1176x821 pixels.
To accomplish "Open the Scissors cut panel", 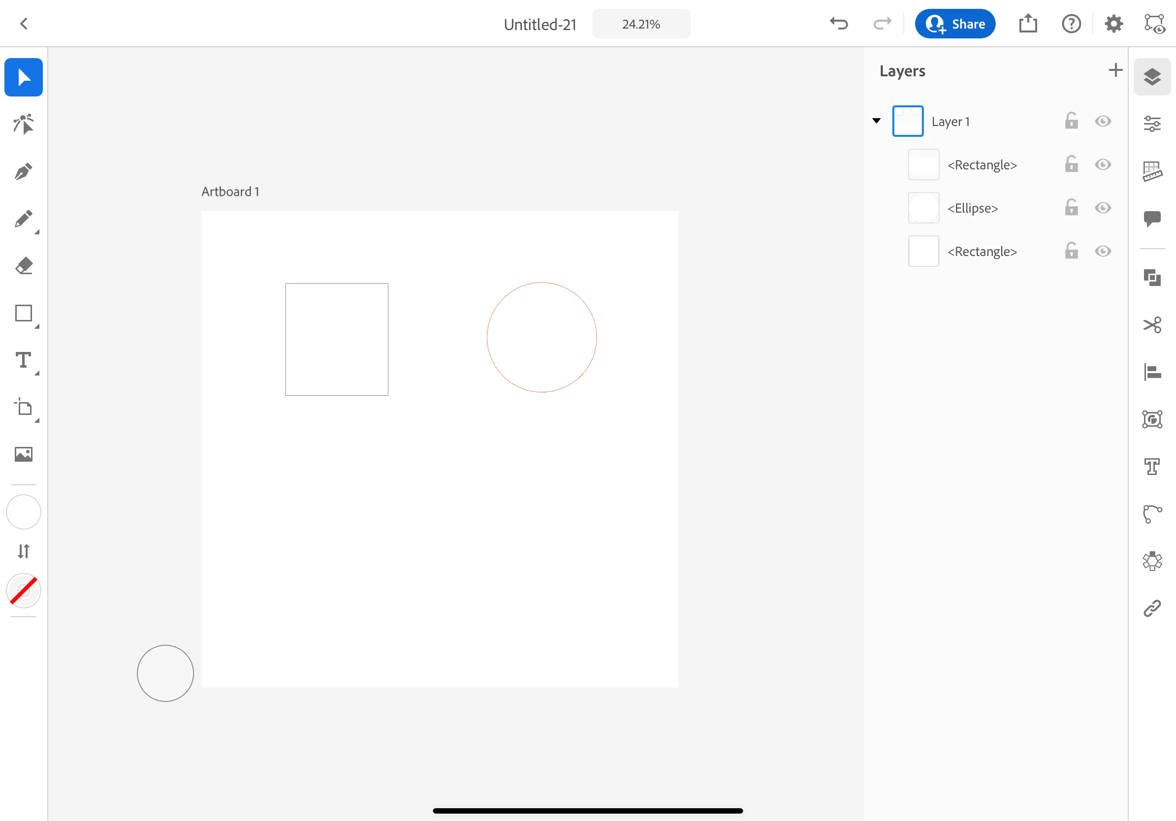I will point(1152,325).
